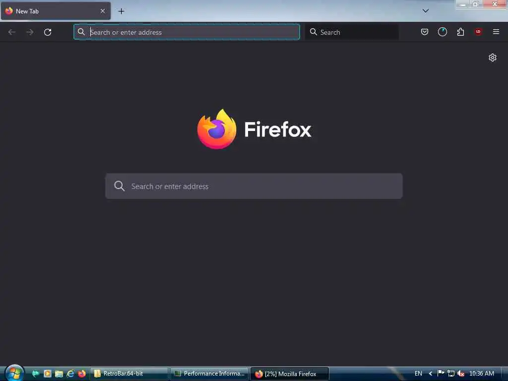508x381 pixels.
Task: Click the muted volume tray icon
Action: 461,374
